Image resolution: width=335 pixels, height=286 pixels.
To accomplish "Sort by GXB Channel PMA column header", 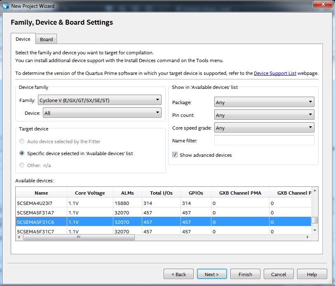I will (240, 193).
